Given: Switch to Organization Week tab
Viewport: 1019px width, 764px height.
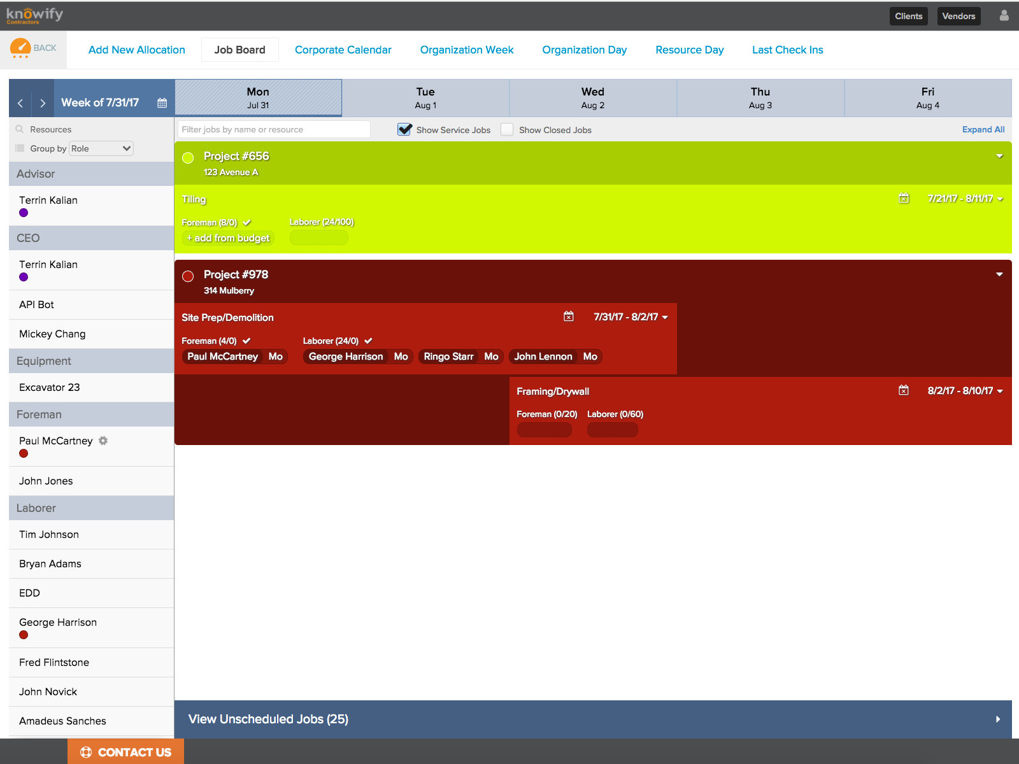Looking at the screenshot, I should coord(467,50).
